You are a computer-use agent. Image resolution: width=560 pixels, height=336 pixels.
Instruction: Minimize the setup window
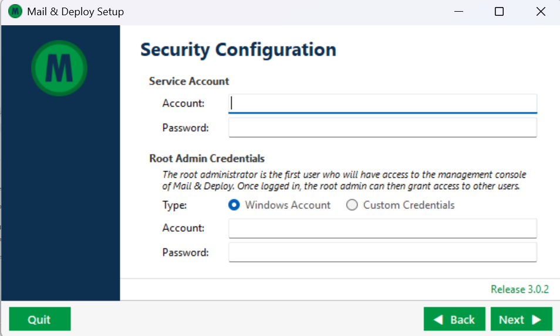point(457,12)
